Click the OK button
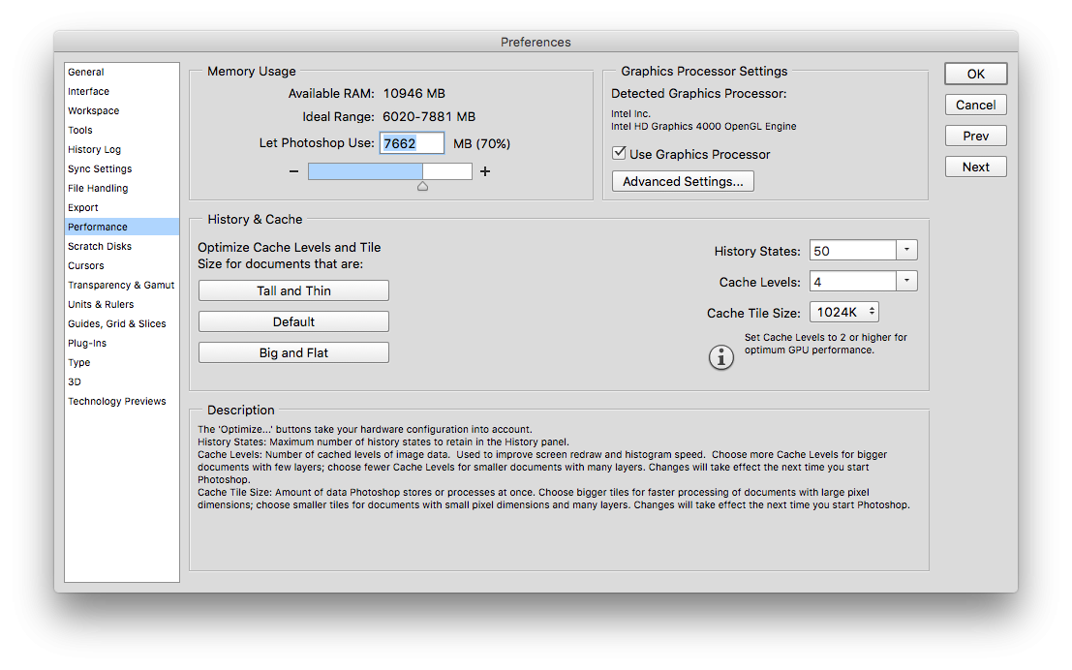The height and width of the screenshot is (670, 1072). click(975, 74)
